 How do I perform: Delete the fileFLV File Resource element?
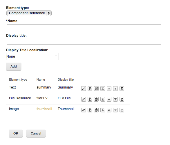tap(96, 99)
